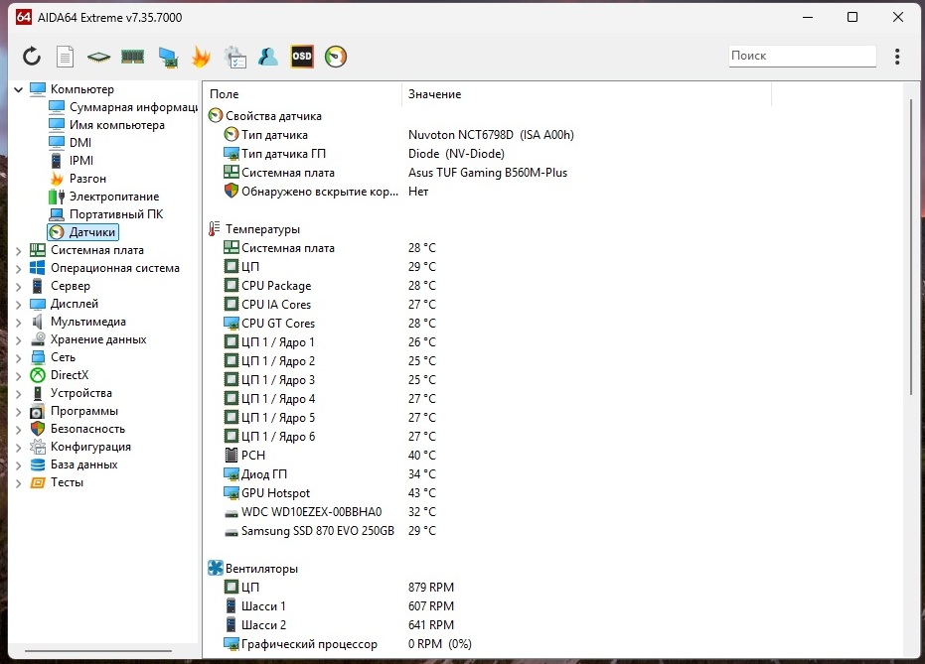Viewport: 925px width, 664px height.
Task: Expand the Дисплей tree node
Action: pos(18,304)
